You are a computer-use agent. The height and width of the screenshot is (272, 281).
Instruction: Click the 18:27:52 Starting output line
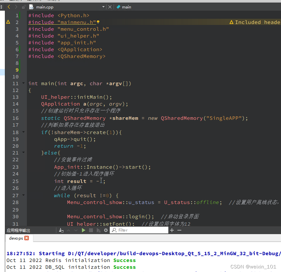pyautogui.click(x=143, y=254)
